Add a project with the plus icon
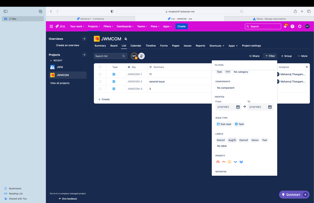Screen dimensions: 314x203 pyautogui.click(x=84, y=55)
